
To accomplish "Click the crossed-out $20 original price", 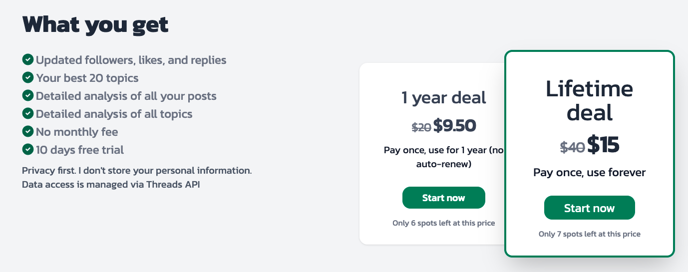I will pos(421,127).
